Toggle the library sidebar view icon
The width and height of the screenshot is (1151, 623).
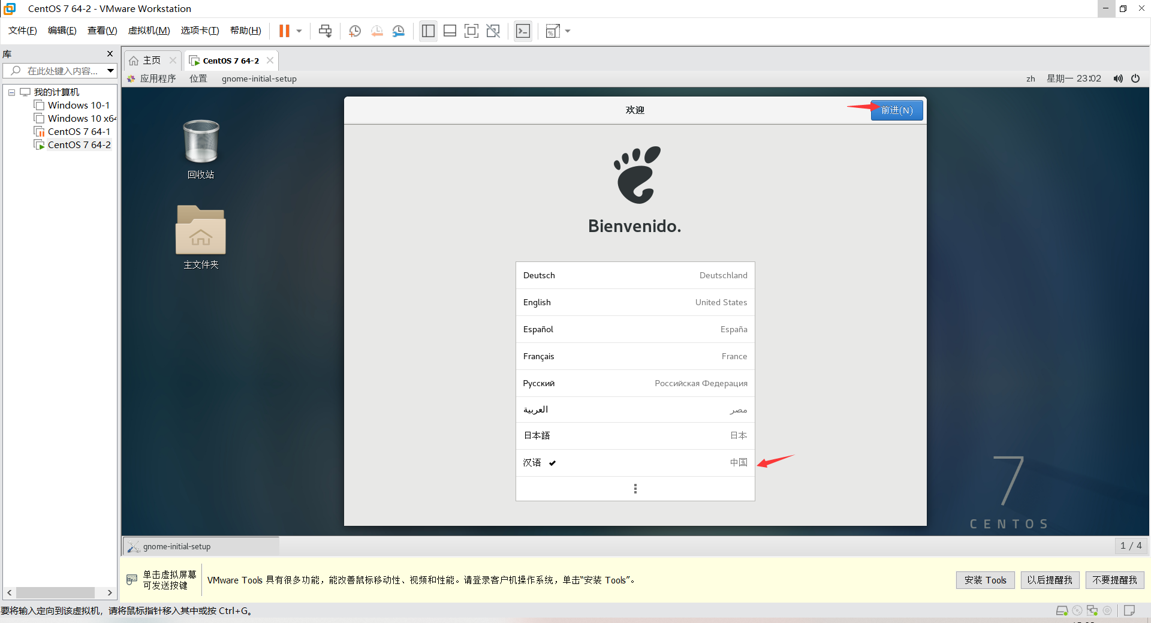point(428,31)
